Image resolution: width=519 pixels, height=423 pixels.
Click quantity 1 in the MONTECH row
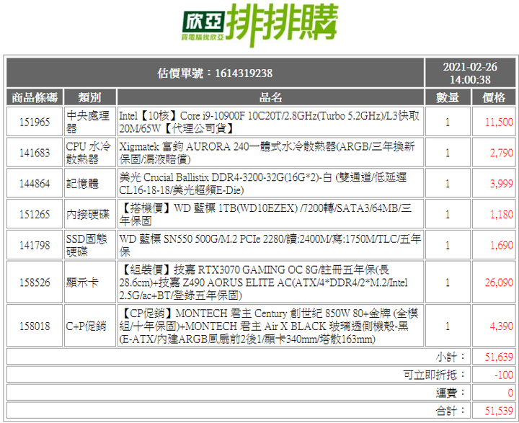pyautogui.click(x=448, y=326)
